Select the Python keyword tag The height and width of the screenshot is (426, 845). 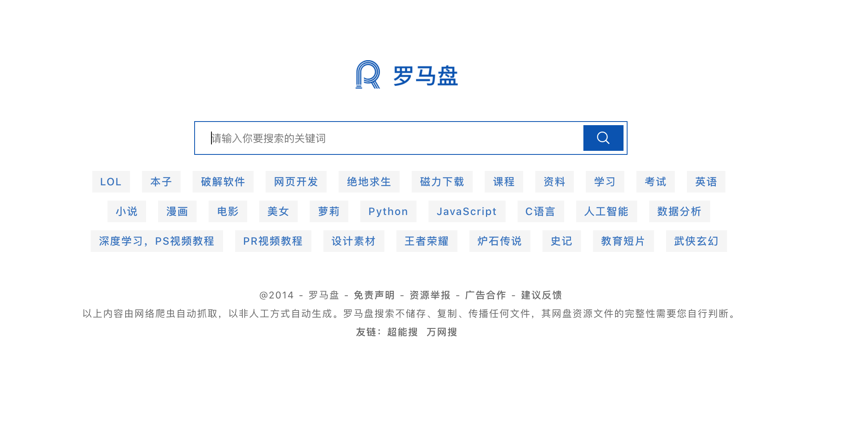[388, 211]
